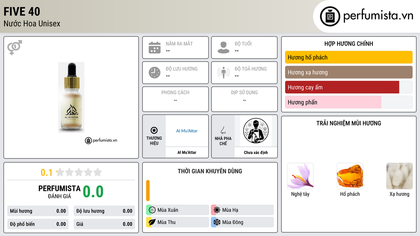Click the Trải nghiệm mùi hương heading

tap(349, 123)
